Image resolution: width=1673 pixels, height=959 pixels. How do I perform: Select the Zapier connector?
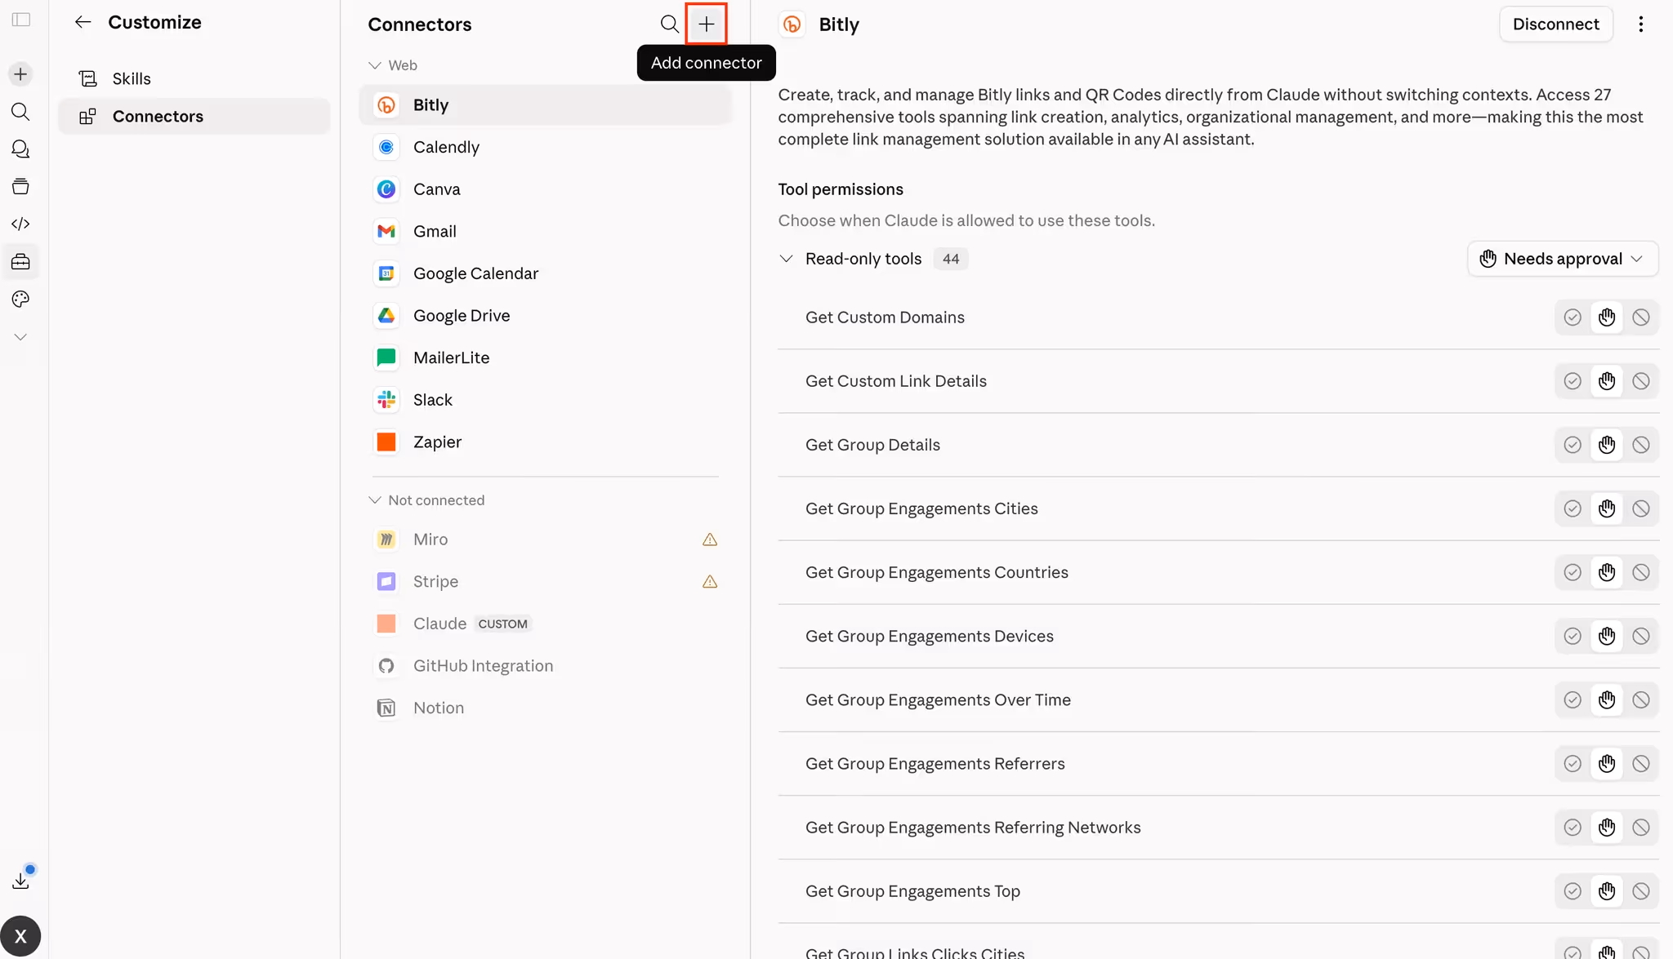(546, 442)
